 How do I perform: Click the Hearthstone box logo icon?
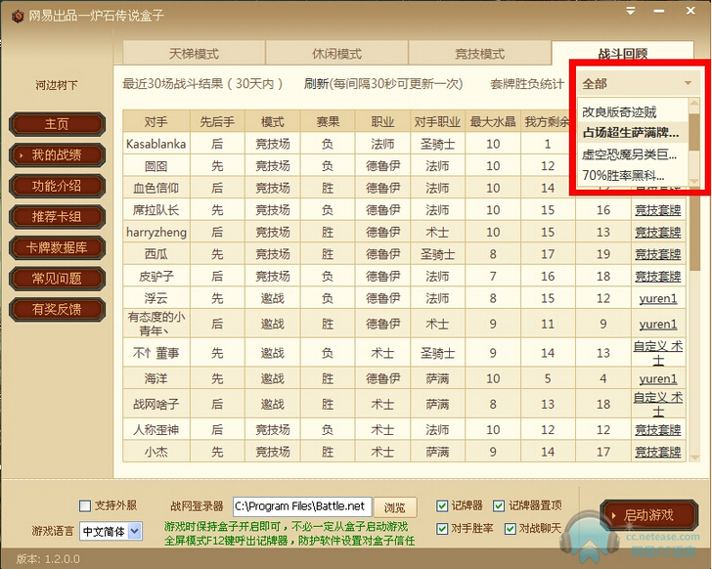pos(17,17)
